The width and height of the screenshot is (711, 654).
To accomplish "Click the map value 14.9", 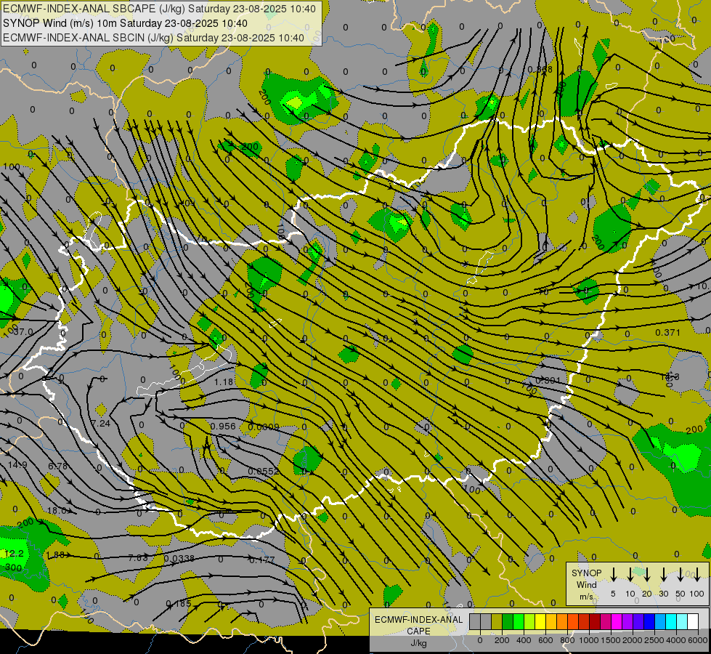I will tap(17, 465).
